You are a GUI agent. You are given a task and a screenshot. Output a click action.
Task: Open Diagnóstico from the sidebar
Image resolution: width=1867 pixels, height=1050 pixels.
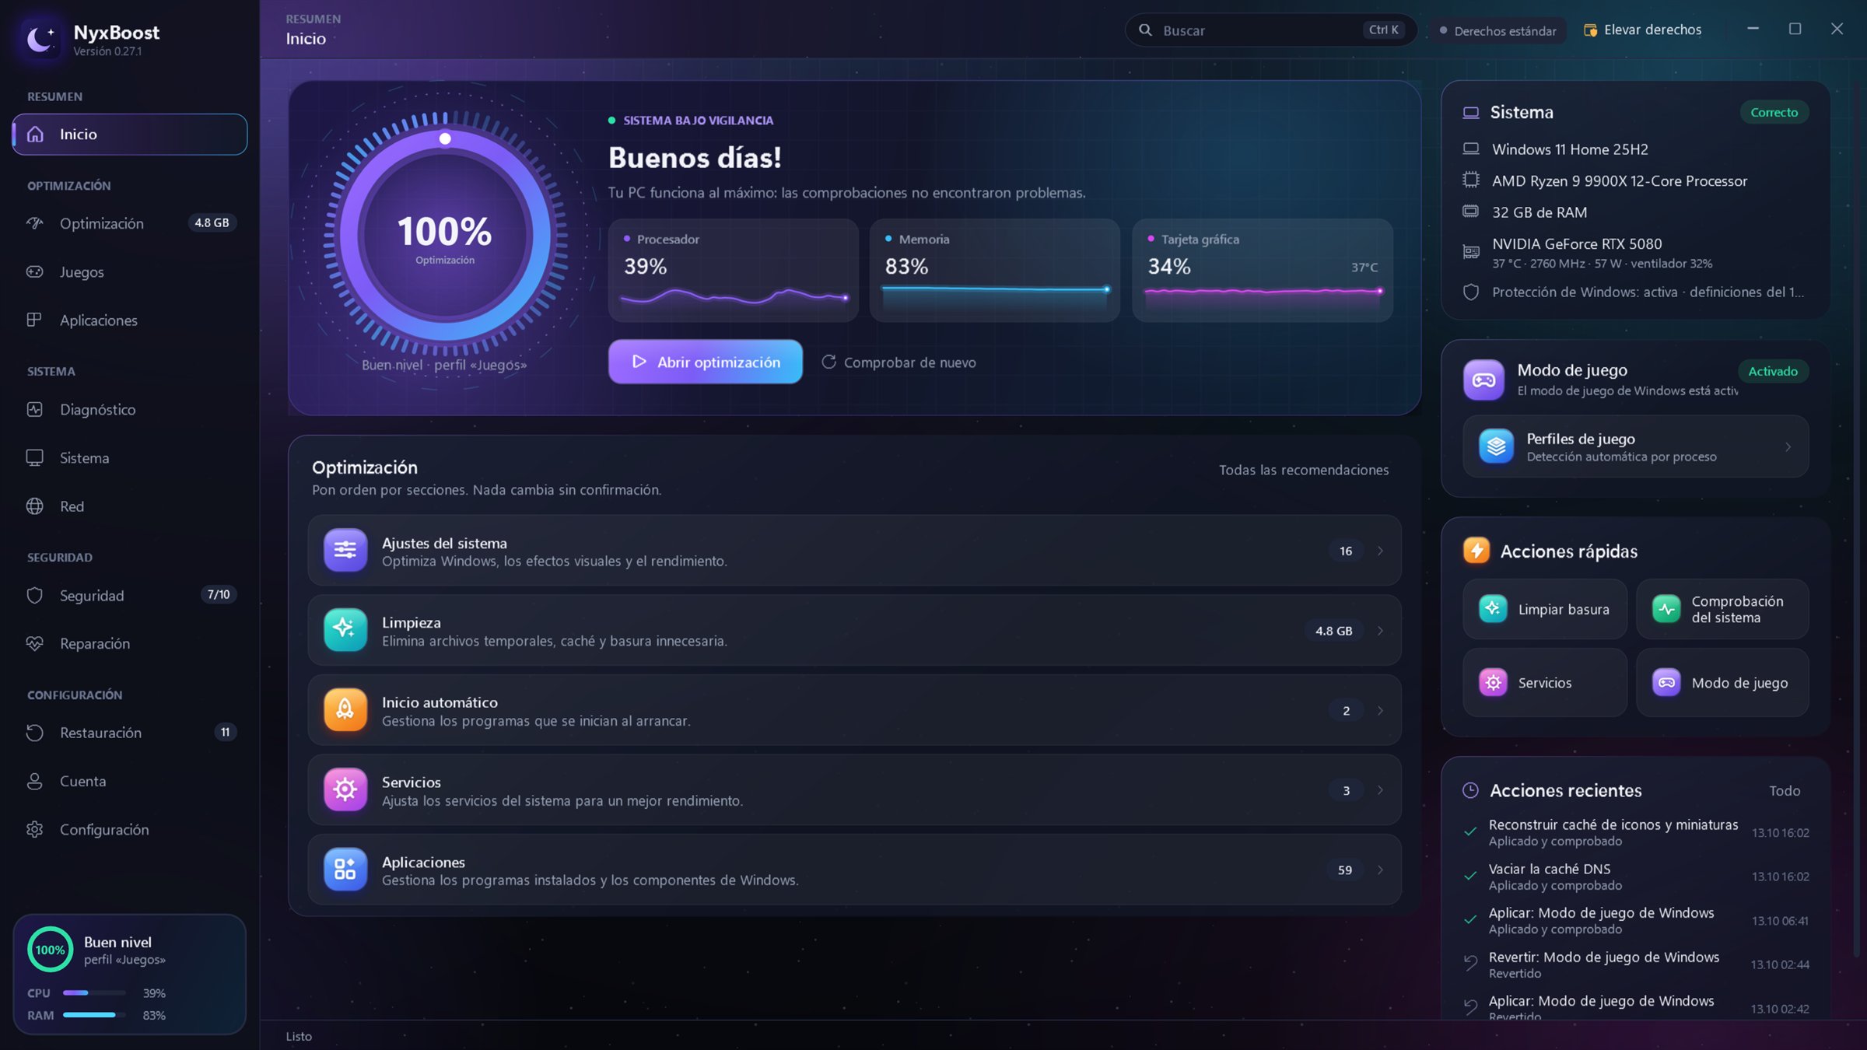pyautogui.click(x=130, y=409)
